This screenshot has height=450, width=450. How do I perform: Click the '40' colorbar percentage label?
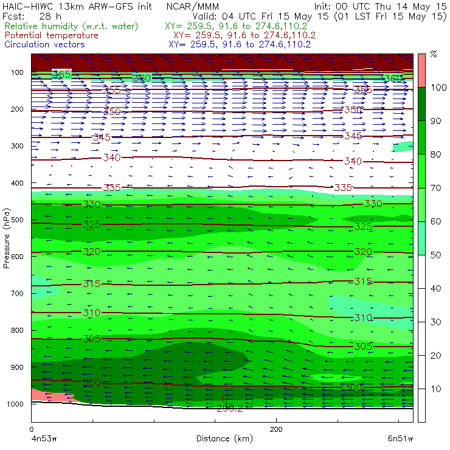[435, 288]
